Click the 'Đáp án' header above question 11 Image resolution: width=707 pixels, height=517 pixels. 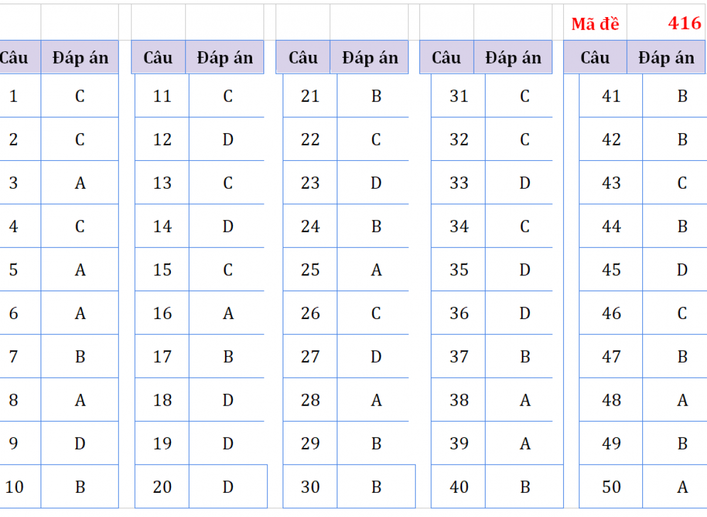(x=224, y=57)
